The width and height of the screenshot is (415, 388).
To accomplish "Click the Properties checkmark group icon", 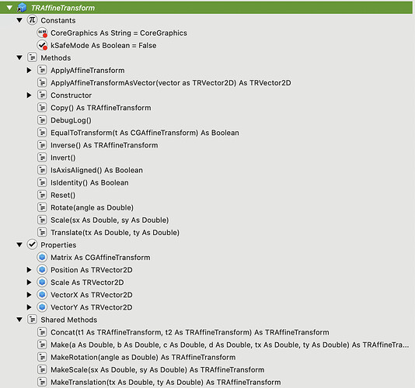I will pos(32,244).
